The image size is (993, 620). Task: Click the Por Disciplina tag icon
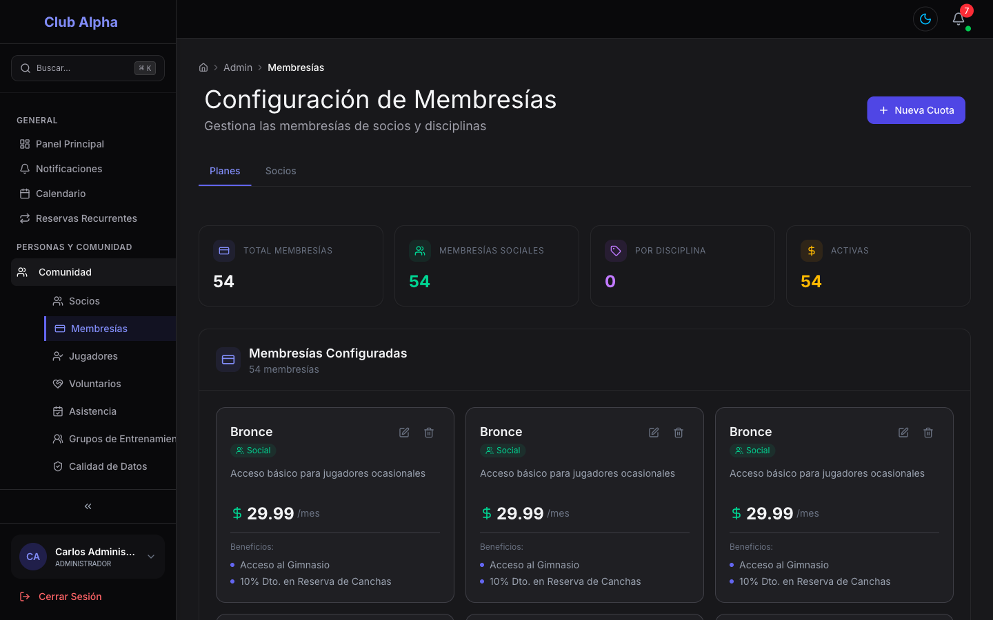[x=616, y=251]
